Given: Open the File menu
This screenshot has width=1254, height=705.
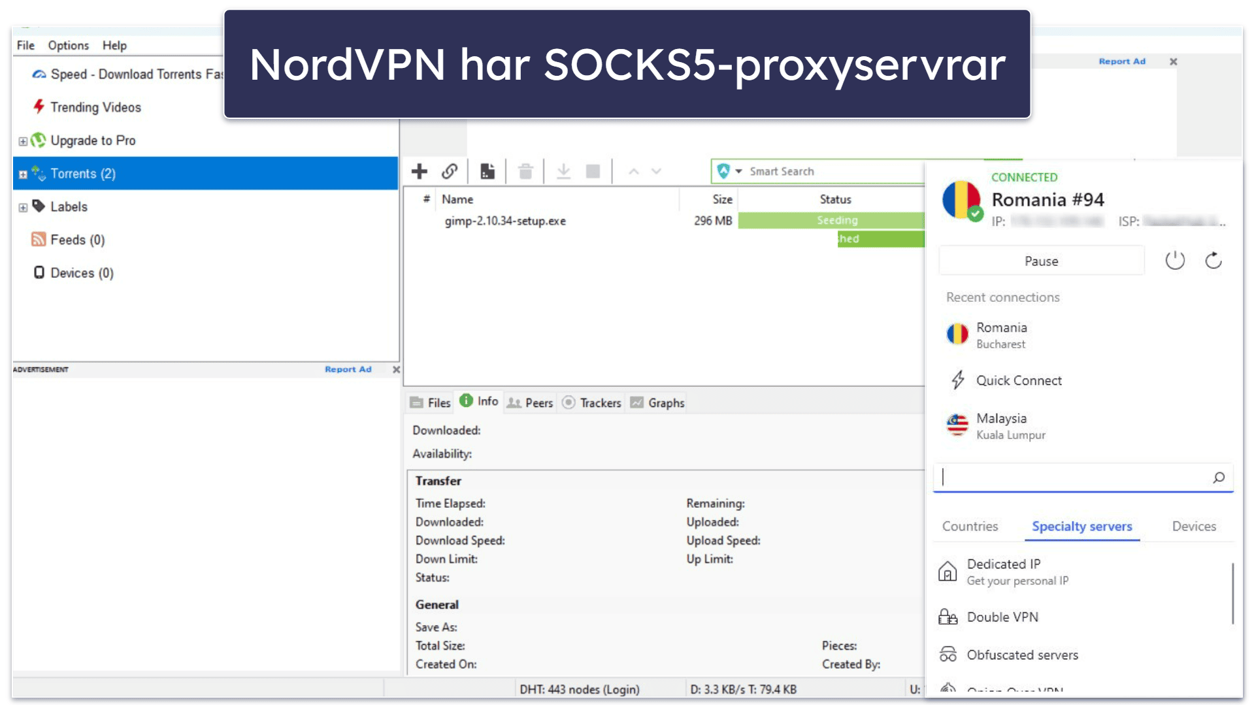Looking at the screenshot, I should [25, 45].
